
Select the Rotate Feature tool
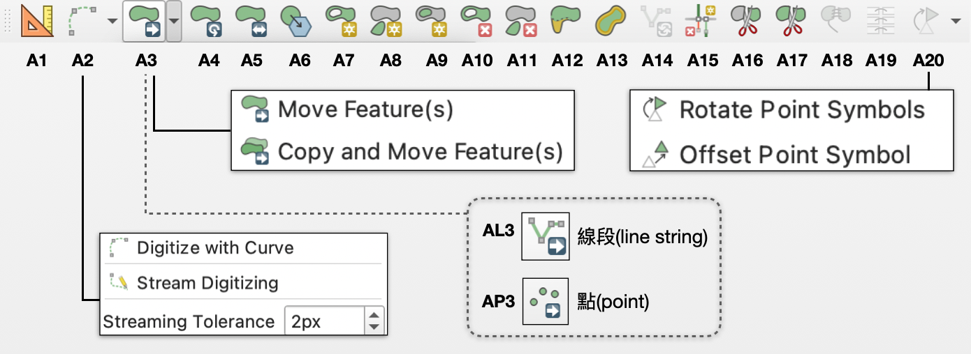tap(207, 21)
